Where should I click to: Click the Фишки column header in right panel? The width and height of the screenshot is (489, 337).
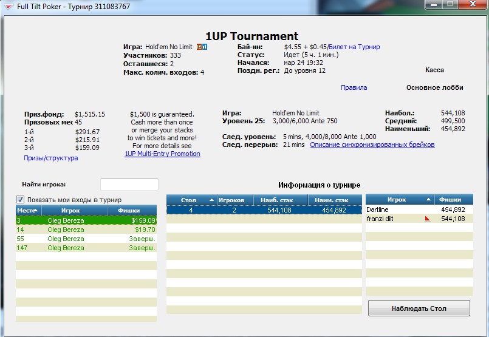click(454, 200)
